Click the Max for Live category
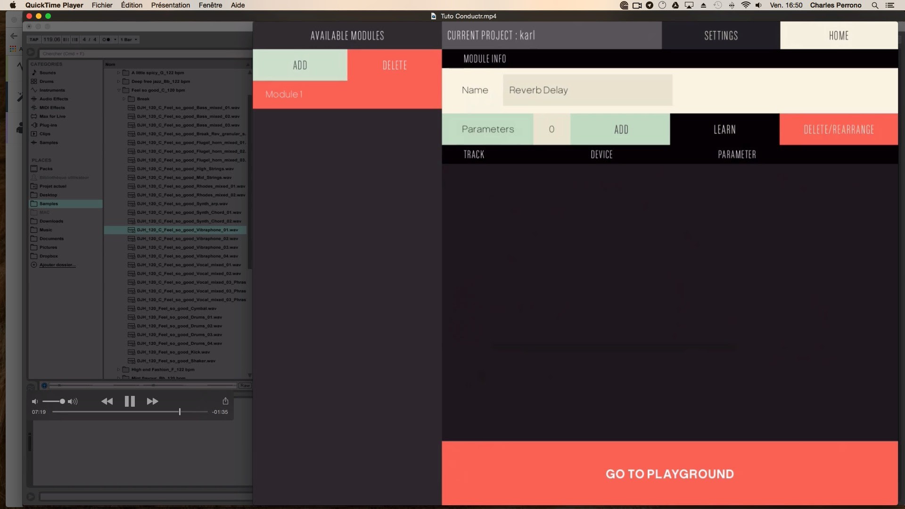This screenshot has height=509, width=905. (52, 116)
